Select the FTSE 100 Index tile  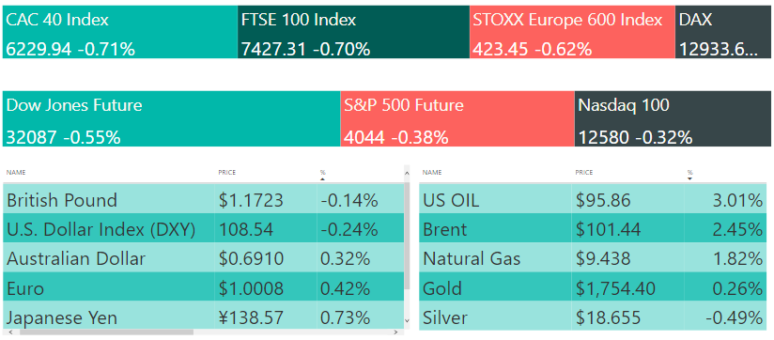click(x=353, y=32)
